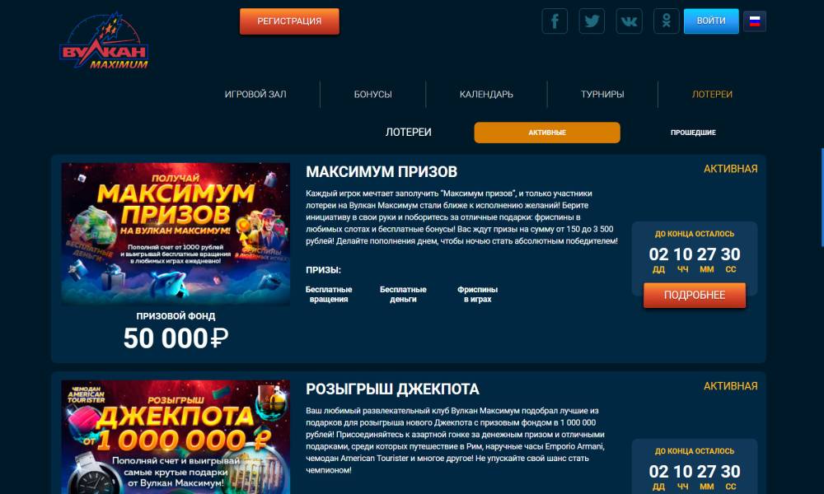Viewport: 824px width, 494px height.
Task: Go to the Вулкан Maximum logo homepage
Action: click(x=104, y=41)
